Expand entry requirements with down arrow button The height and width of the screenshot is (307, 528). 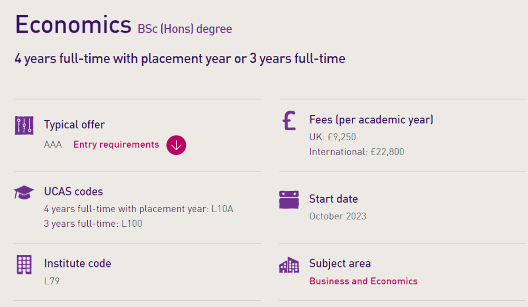coord(176,145)
